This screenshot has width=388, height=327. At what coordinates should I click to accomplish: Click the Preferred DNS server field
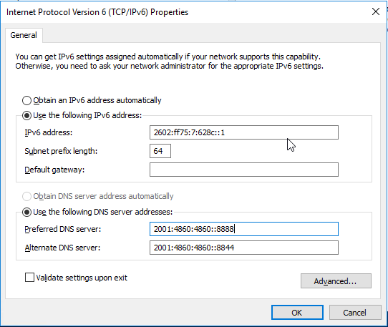(243, 229)
